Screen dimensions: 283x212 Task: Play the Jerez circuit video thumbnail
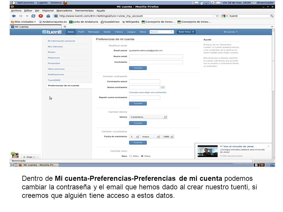[208, 151]
